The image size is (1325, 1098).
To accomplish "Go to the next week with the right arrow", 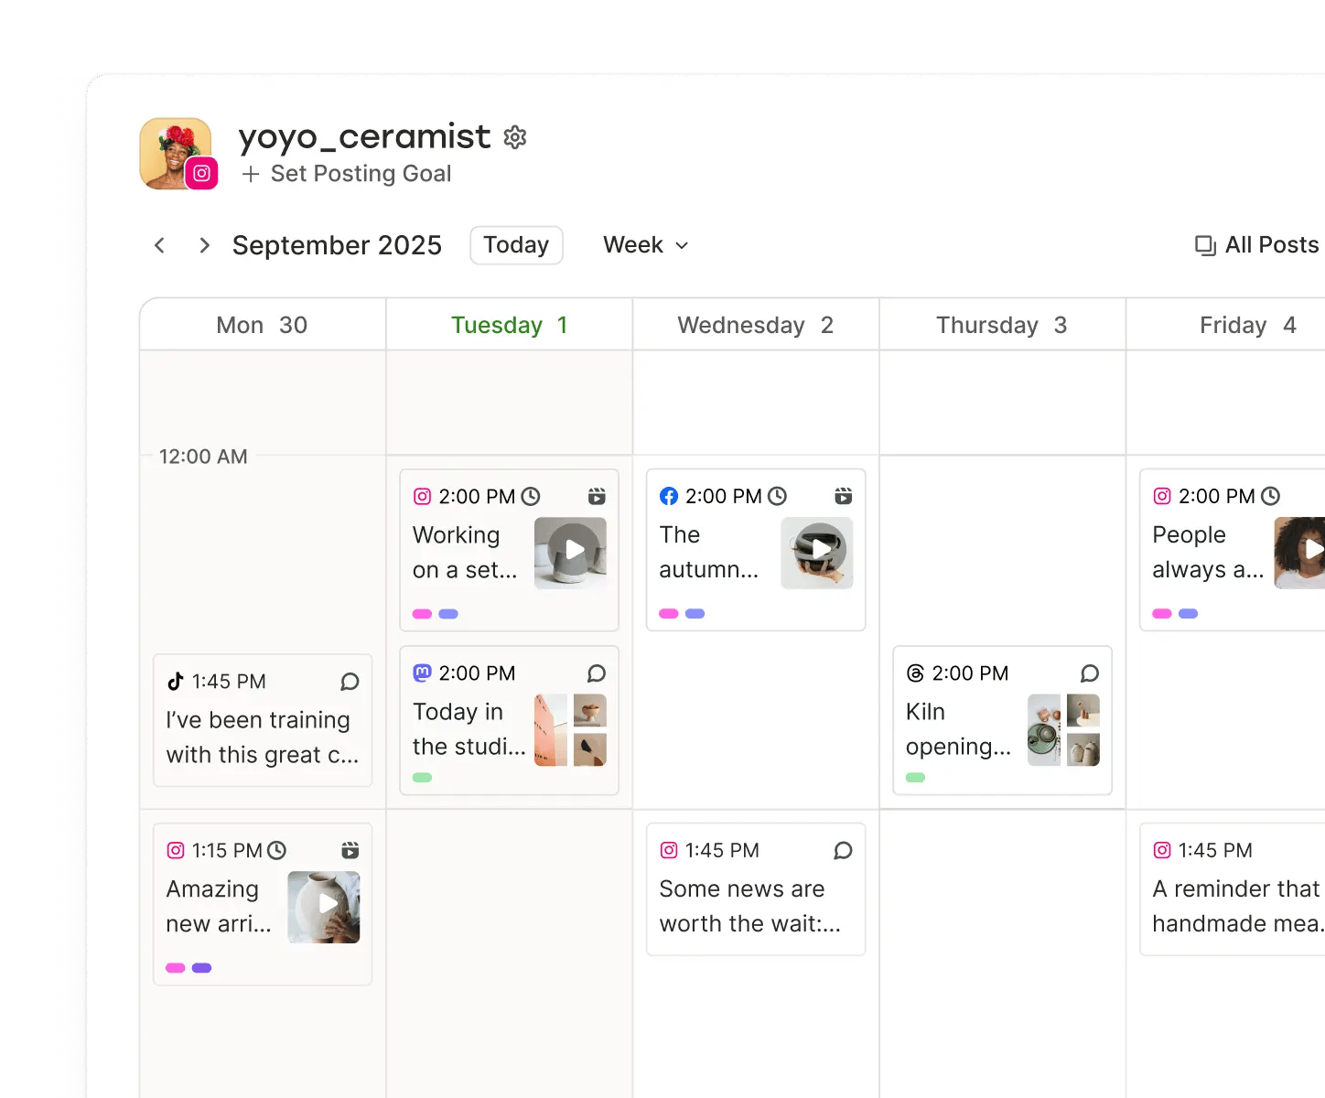I will pyautogui.click(x=203, y=245).
